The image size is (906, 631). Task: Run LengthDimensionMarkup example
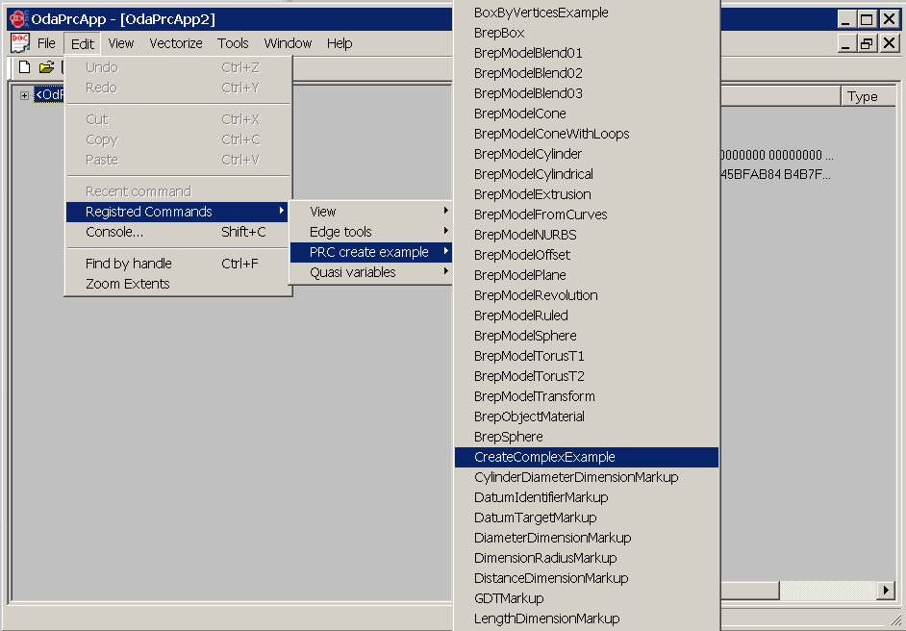pyautogui.click(x=587, y=618)
